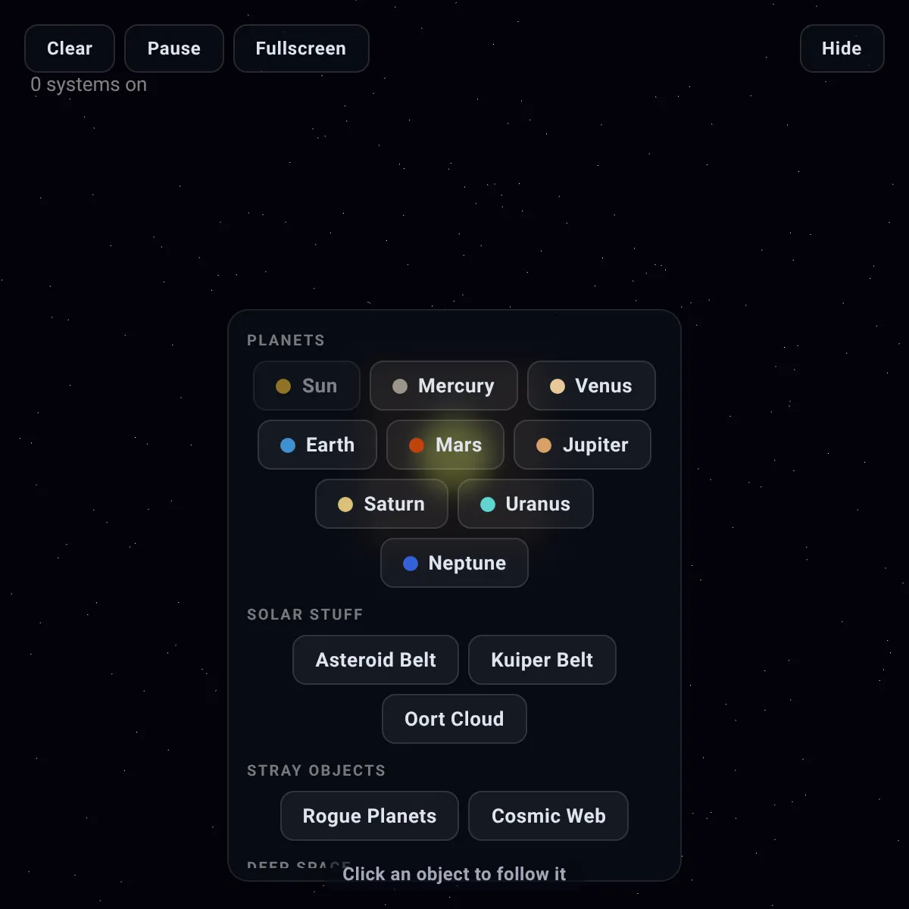
Task: Click the blue Neptune dot icon
Action: pyautogui.click(x=411, y=564)
